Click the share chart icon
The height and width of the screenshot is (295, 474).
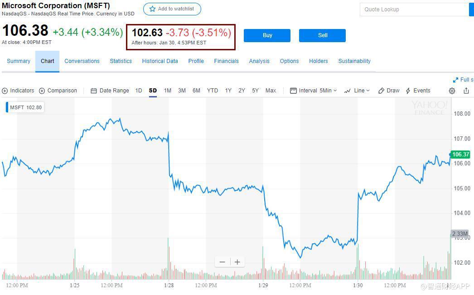[x=466, y=91]
